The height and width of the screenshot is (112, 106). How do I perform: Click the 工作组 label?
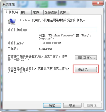click(x=13, y=49)
